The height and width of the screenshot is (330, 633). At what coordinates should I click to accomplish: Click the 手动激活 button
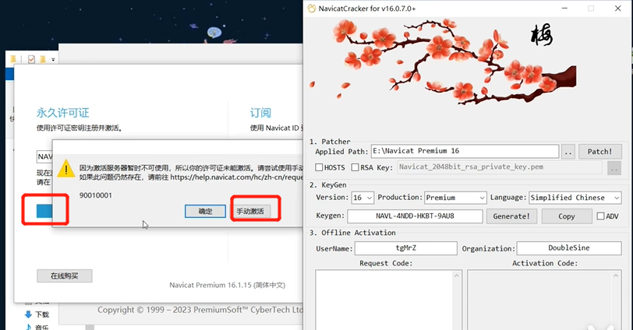pyautogui.click(x=250, y=211)
